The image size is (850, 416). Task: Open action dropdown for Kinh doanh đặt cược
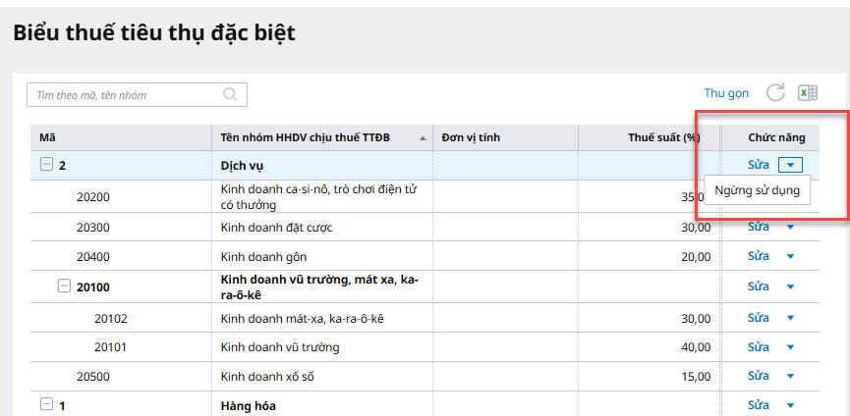click(x=790, y=228)
